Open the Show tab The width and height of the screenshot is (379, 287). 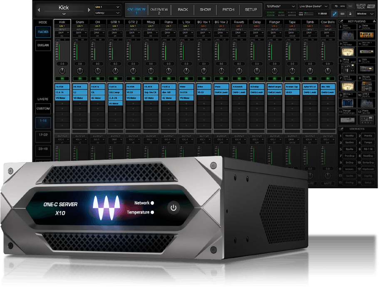click(205, 10)
